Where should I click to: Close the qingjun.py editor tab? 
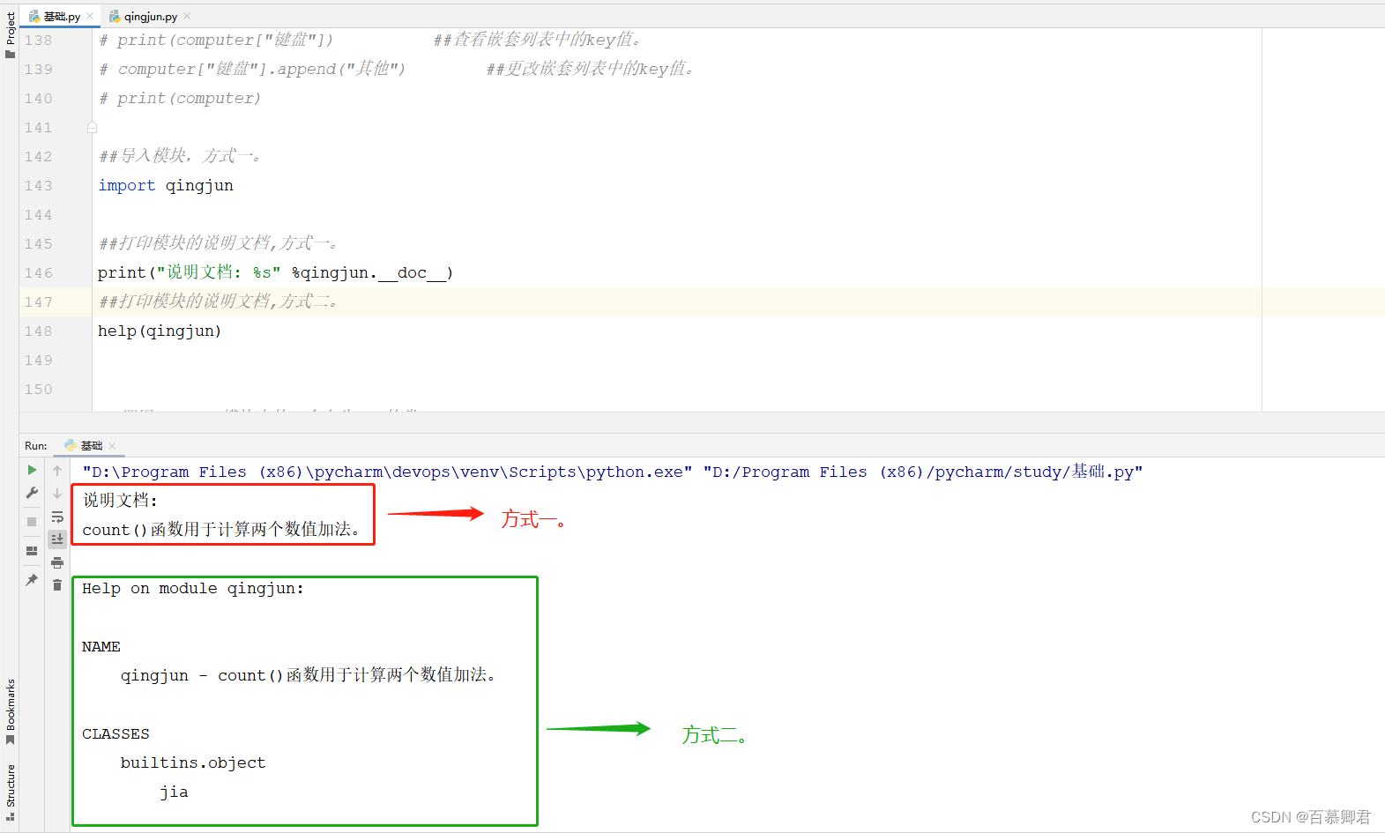187,16
